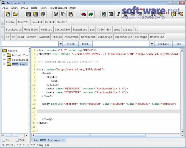The height and width of the screenshot is (148, 186).
Task: Click the rightmost orange toolbar icon
Action: (x=181, y=14)
